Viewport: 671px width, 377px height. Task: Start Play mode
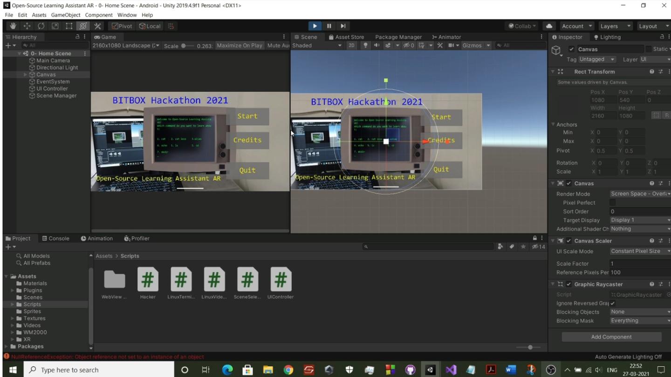315,26
